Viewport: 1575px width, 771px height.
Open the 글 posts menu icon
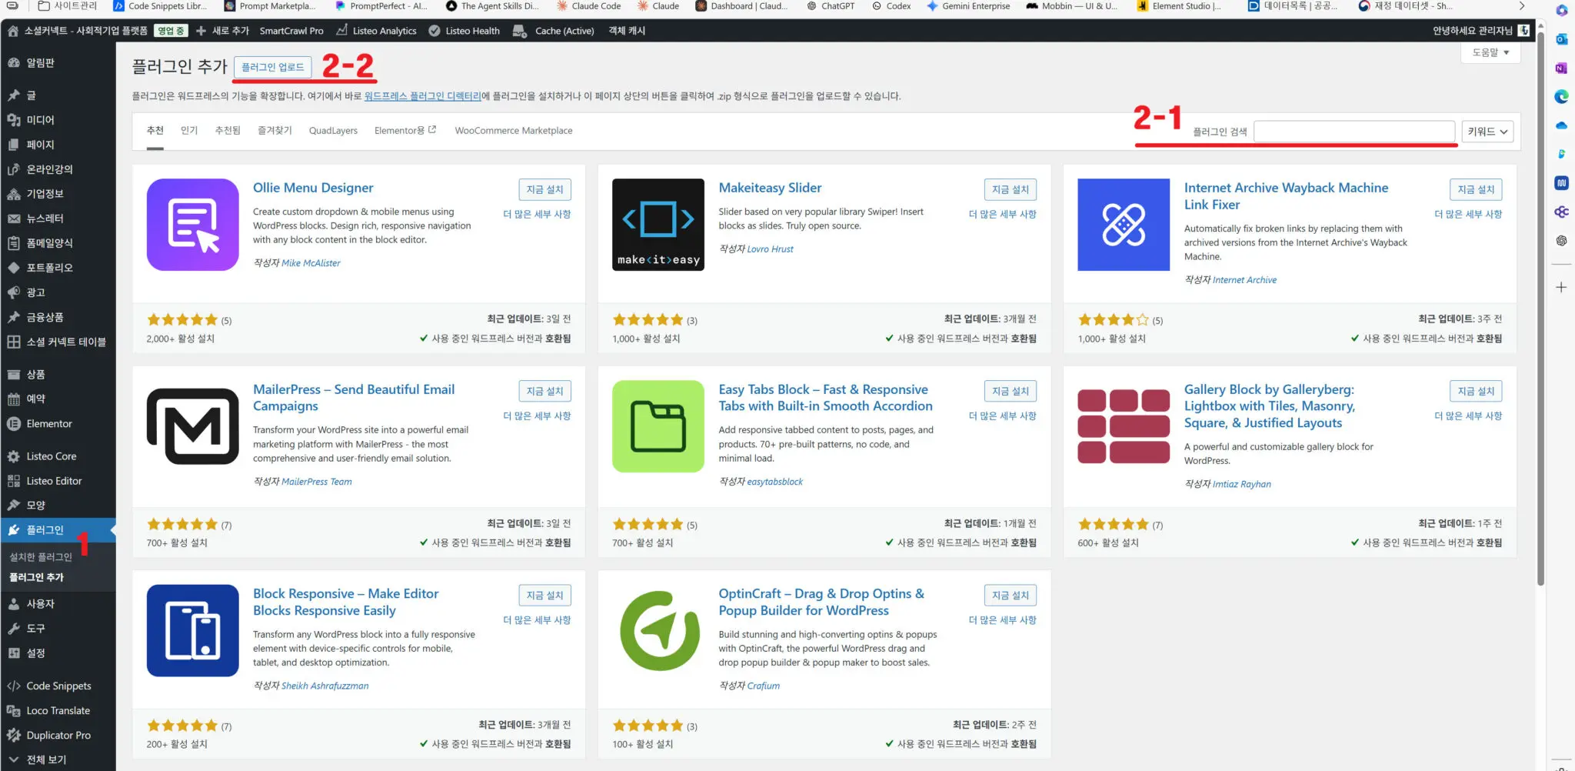coord(13,95)
